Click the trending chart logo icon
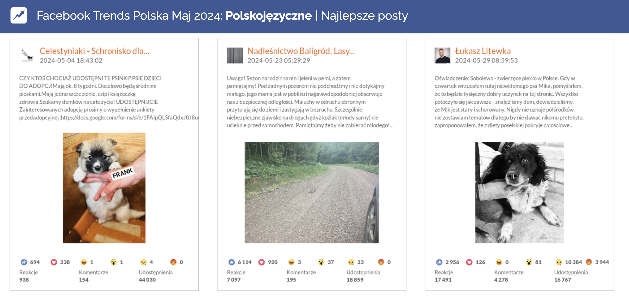Viewport: 629px width, 305px height. pyautogui.click(x=19, y=15)
